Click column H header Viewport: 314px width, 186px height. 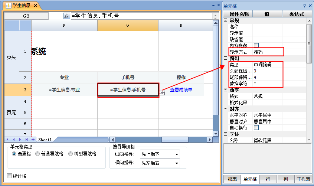(x=181, y=25)
